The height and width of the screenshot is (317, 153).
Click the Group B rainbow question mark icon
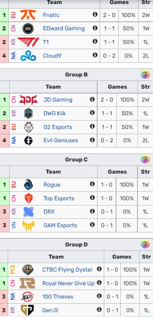coord(145,75)
